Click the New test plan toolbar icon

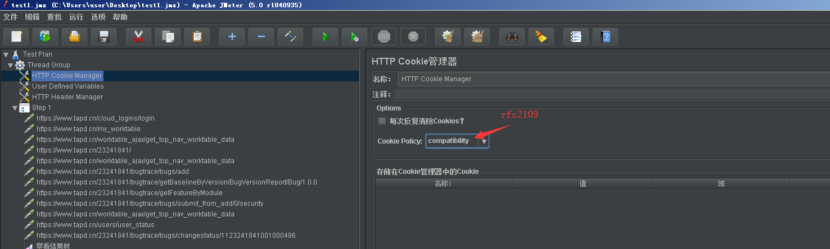(x=16, y=37)
